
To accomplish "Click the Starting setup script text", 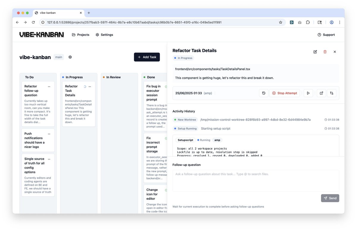I will [x=216, y=129].
